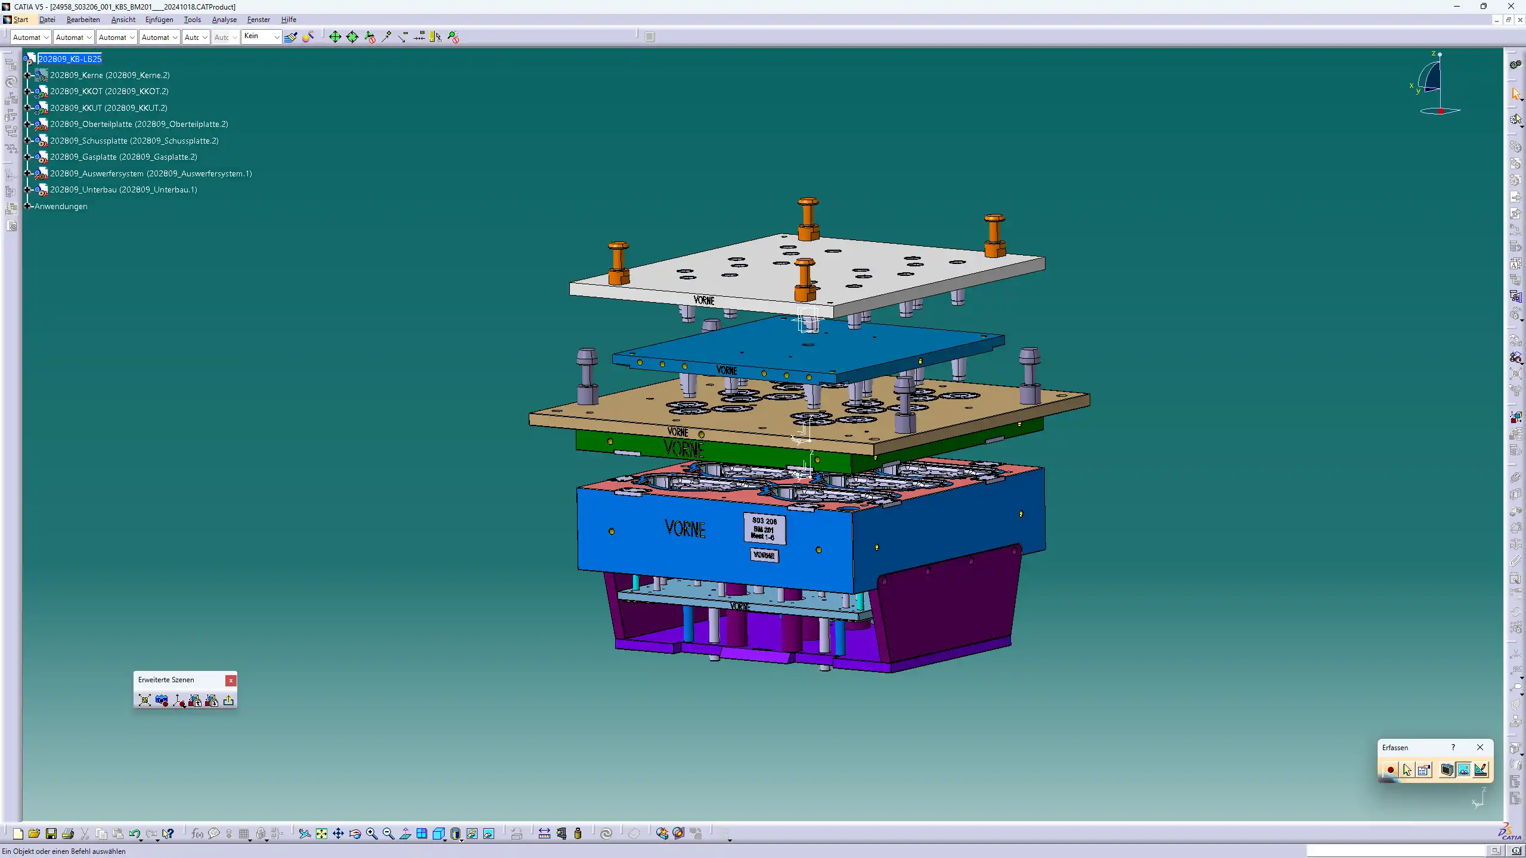Click the Measure Between icon
The image size is (1526, 858).
click(544, 834)
